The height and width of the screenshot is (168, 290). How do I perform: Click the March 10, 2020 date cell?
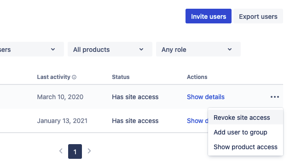point(60,97)
